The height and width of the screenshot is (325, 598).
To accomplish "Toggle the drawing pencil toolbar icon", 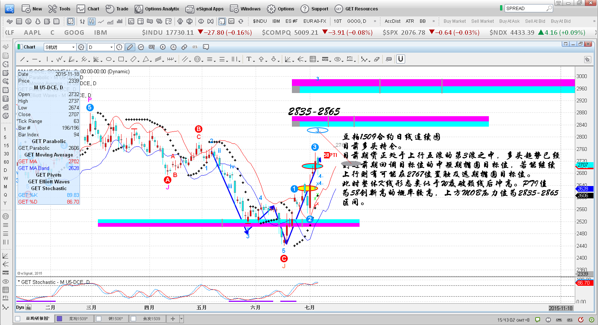I will pyautogui.click(x=130, y=47).
